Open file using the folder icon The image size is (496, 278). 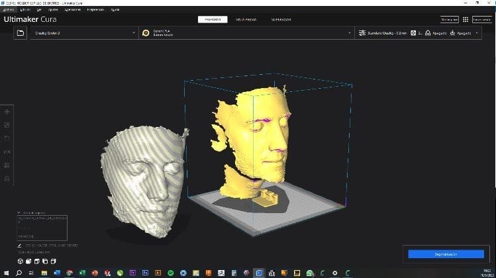[x=21, y=33]
